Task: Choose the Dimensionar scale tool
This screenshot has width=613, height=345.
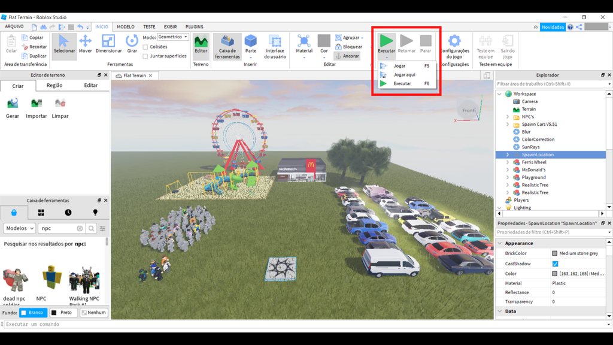Action: click(108, 44)
